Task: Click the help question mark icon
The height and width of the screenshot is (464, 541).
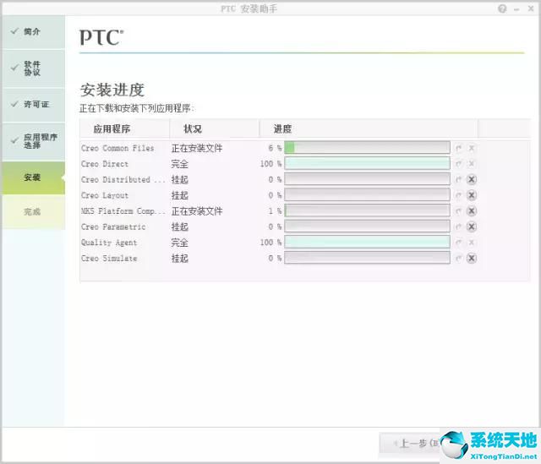Action: coord(502,8)
